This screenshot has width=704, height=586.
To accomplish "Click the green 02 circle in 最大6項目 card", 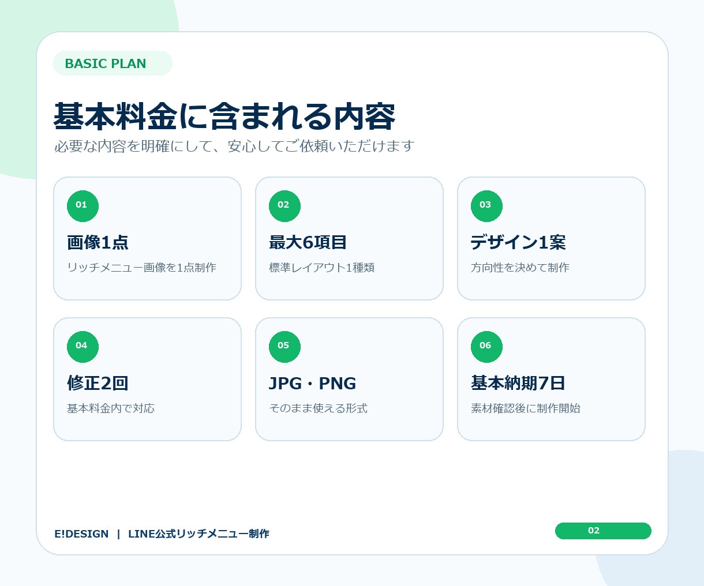I will coord(284,206).
